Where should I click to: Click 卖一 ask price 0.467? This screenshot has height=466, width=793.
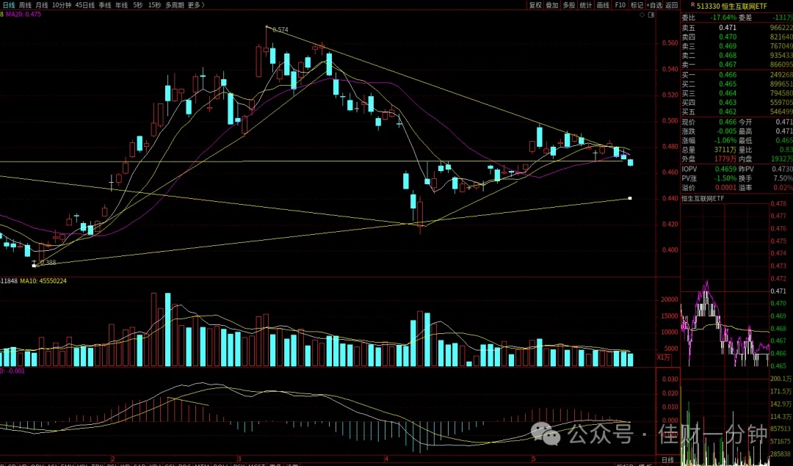tap(728, 65)
